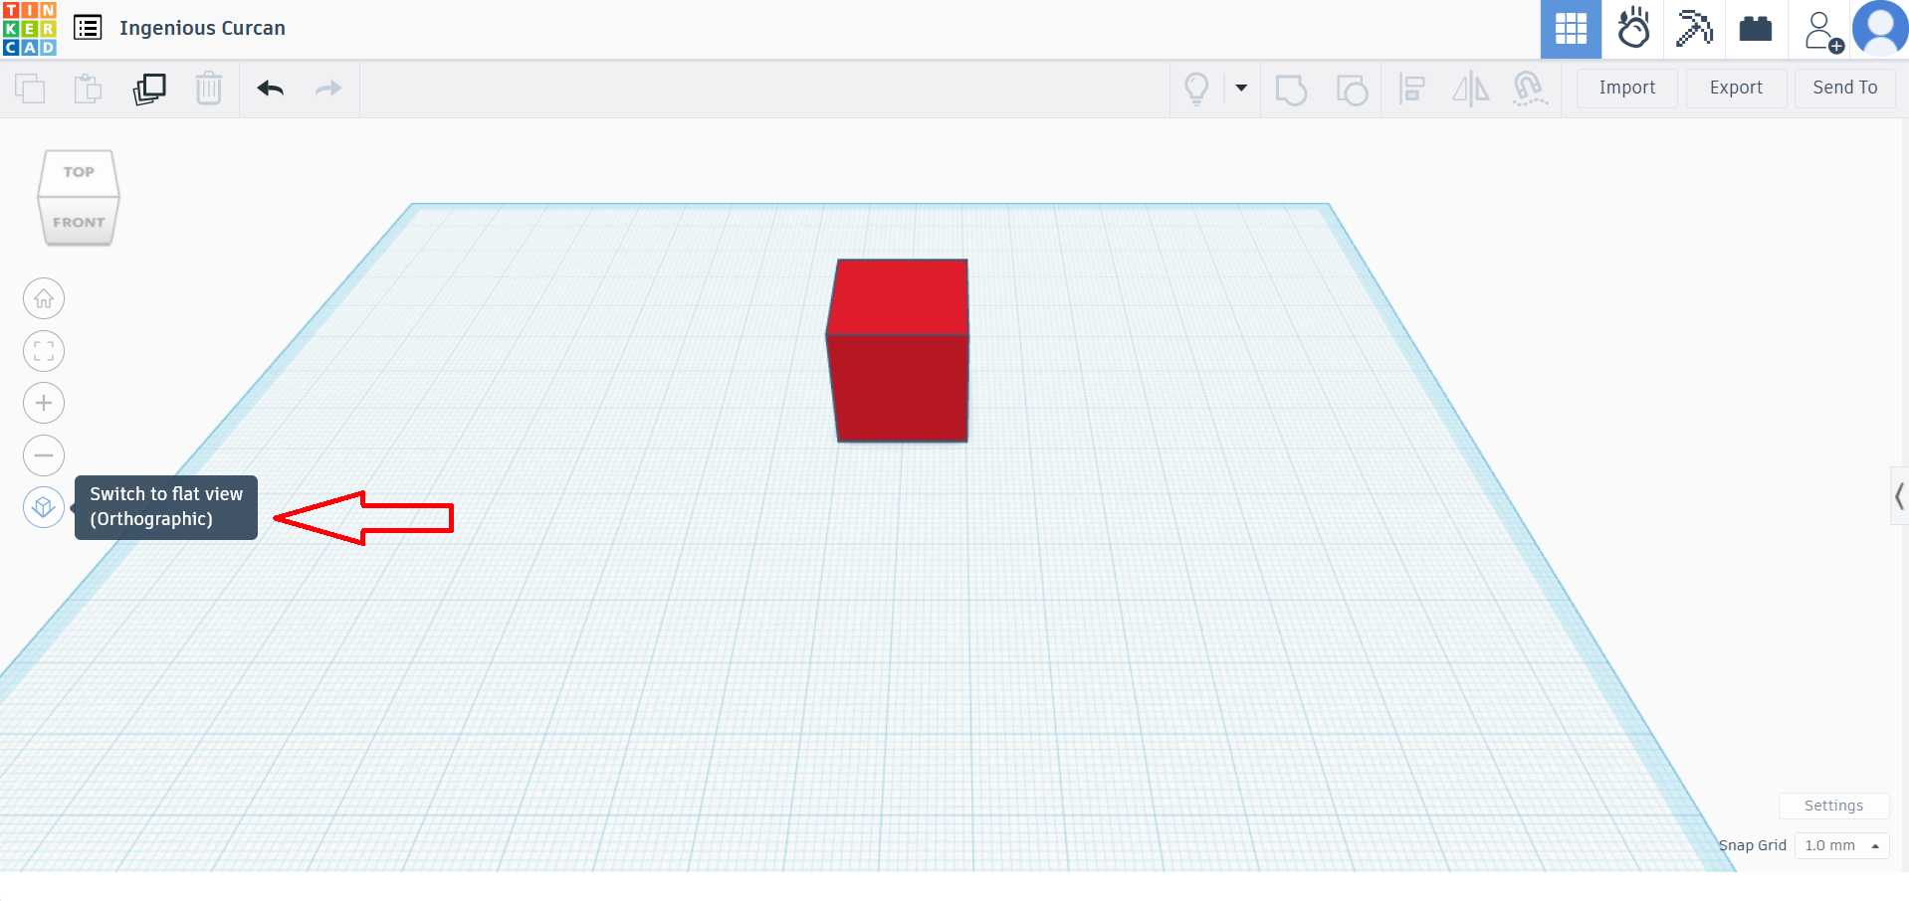Click the Import button
The image size is (1909, 901).
pyautogui.click(x=1626, y=88)
